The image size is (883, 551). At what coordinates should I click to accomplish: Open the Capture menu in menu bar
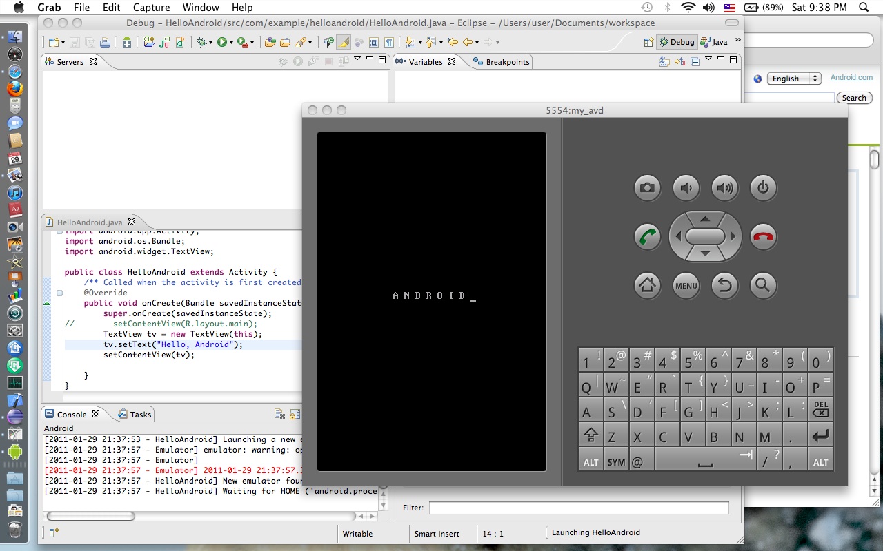tap(151, 8)
